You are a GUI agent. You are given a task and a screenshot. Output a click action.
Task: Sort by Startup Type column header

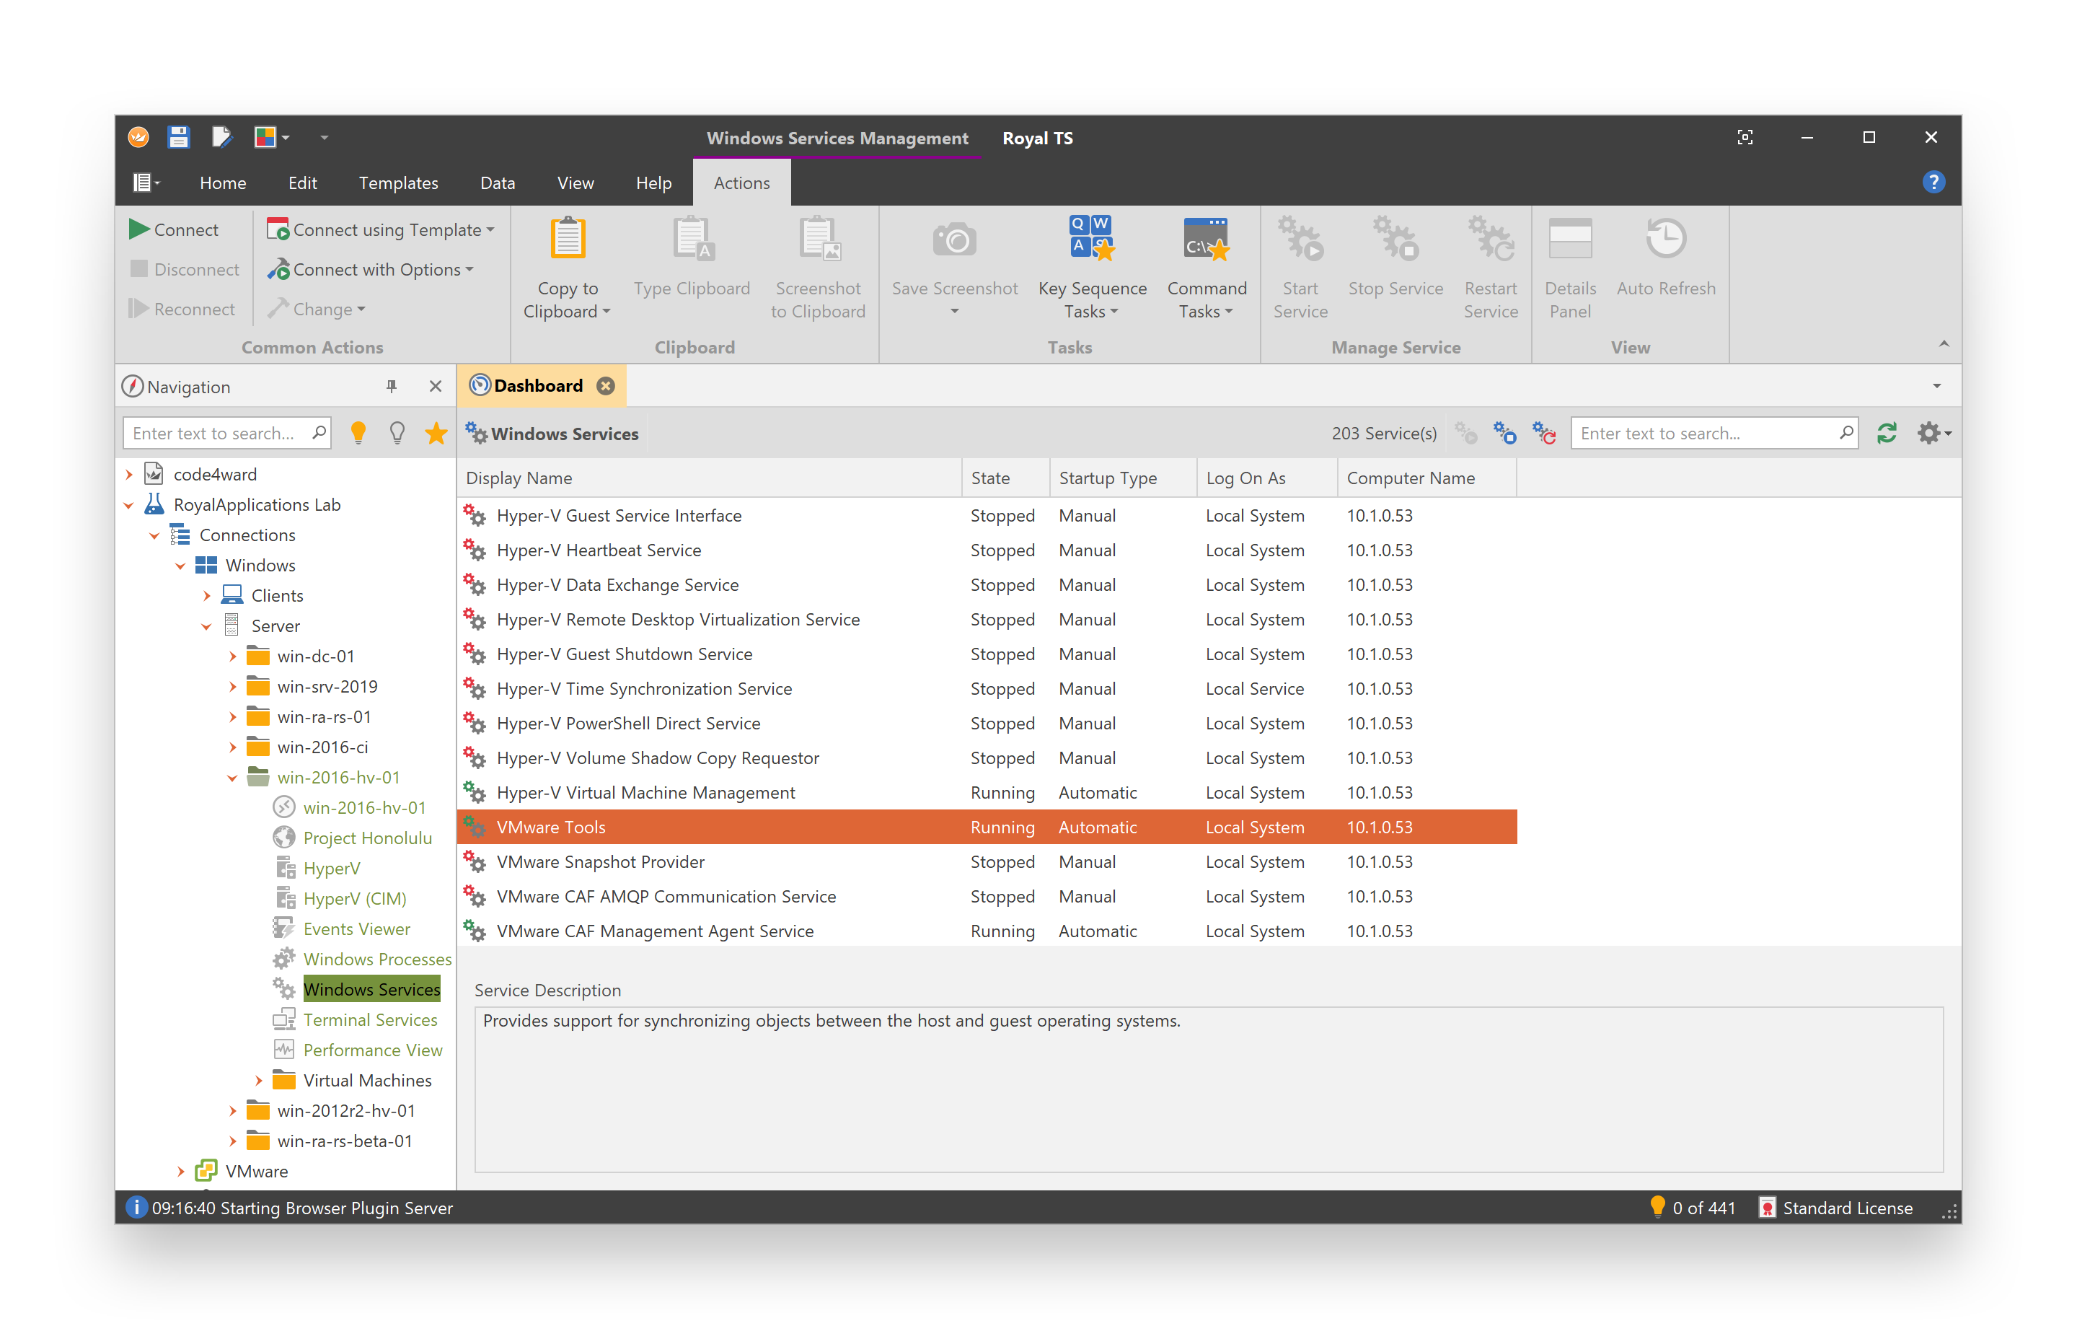point(1123,478)
